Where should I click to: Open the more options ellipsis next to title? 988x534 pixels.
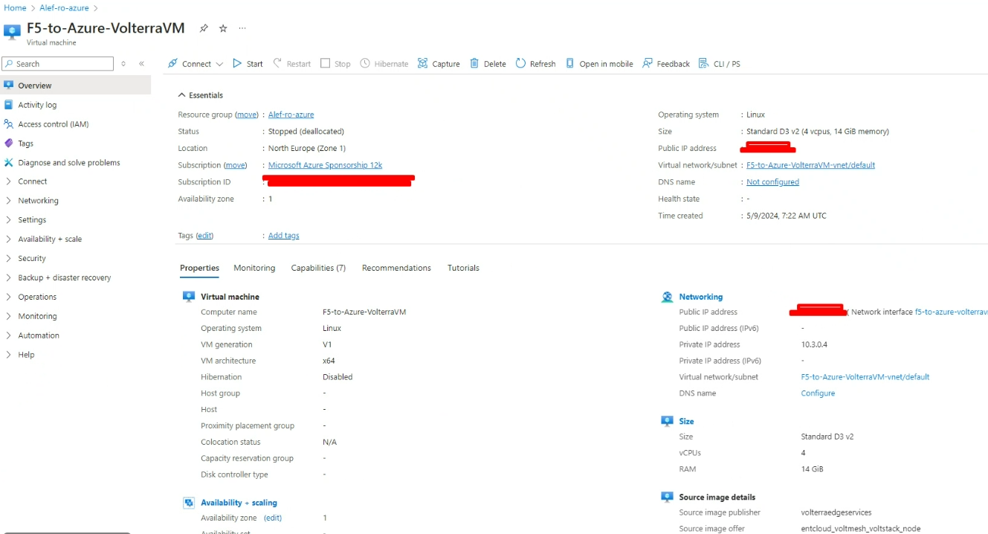[x=242, y=28]
